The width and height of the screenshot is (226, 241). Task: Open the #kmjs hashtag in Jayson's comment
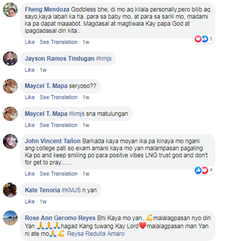pyautogui.click(x=104, y=59)
